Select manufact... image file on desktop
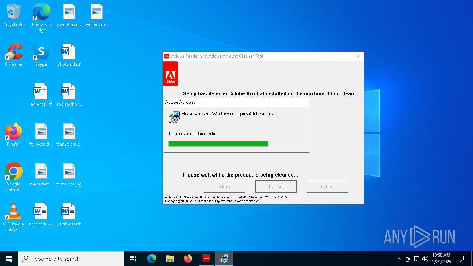This screenshot has height=266, width=473. 41,175
